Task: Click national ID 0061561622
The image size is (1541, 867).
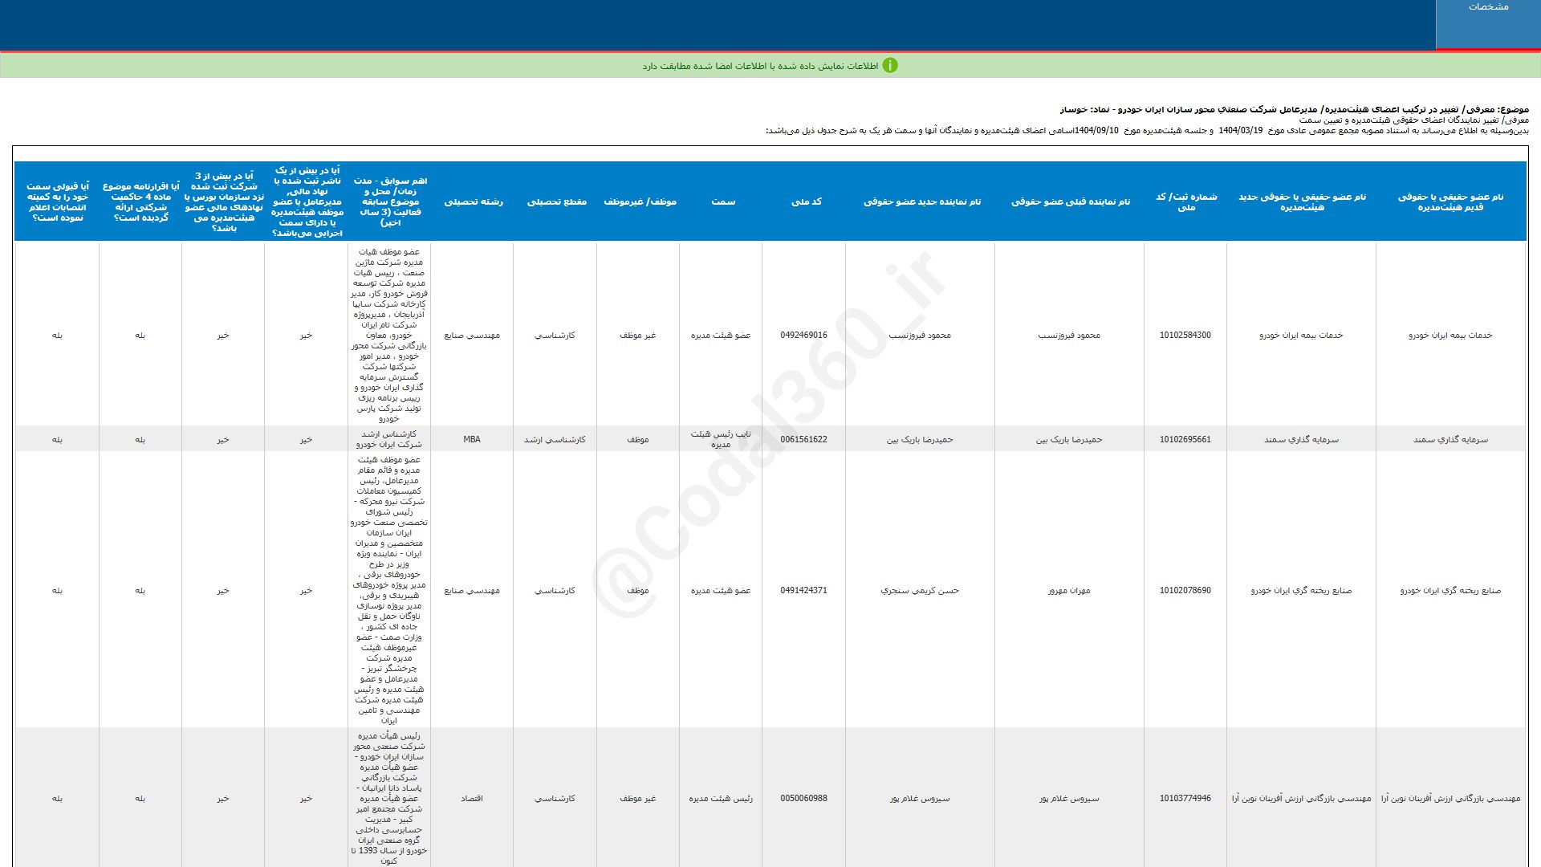Action: [803, 439]
